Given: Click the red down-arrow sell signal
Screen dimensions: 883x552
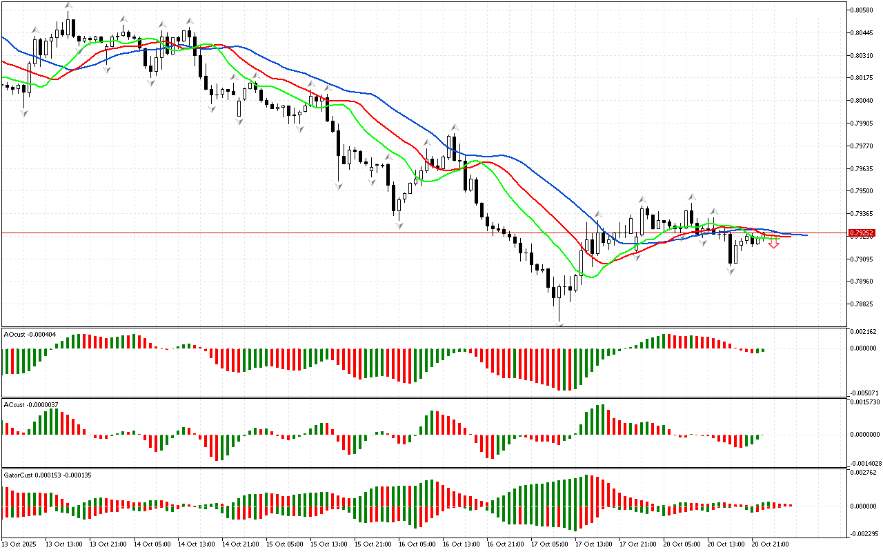Looking at the screenshot, I should pyautogui.click(x=774, y=244).
